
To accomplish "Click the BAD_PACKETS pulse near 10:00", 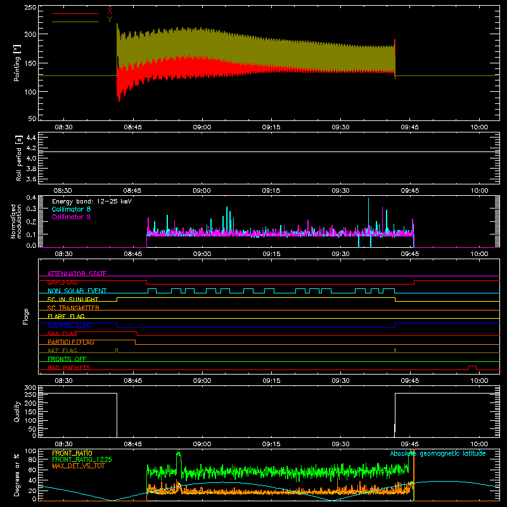I will click(x=472, y=368).
